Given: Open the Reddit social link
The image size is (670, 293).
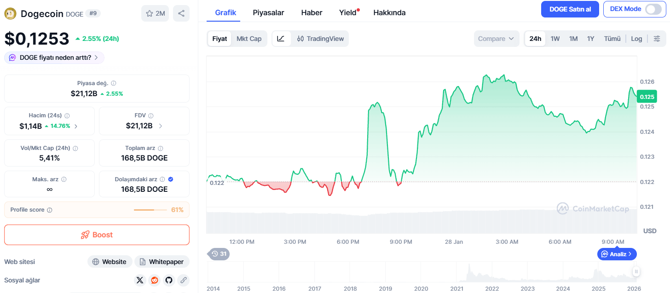Looking at the screenshot, I should click(155, 280).
